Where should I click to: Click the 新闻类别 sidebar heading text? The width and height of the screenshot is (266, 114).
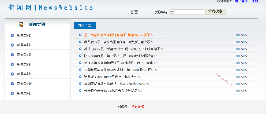pos(37,24)
